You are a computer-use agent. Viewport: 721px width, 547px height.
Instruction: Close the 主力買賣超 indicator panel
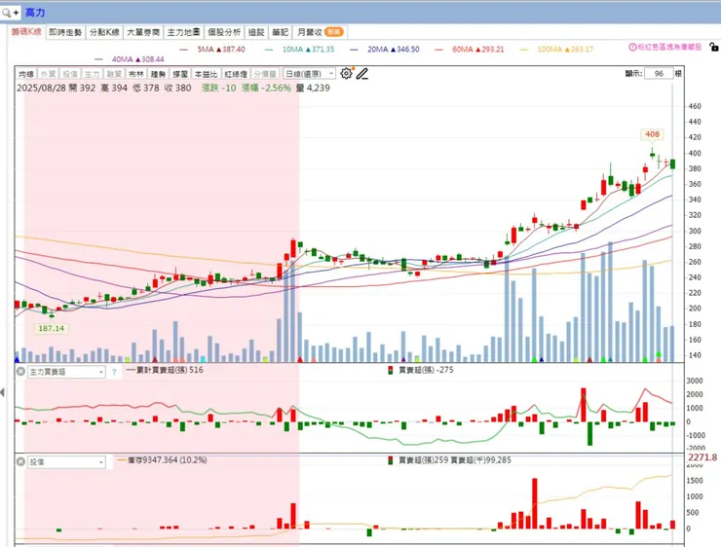[20, 371]
